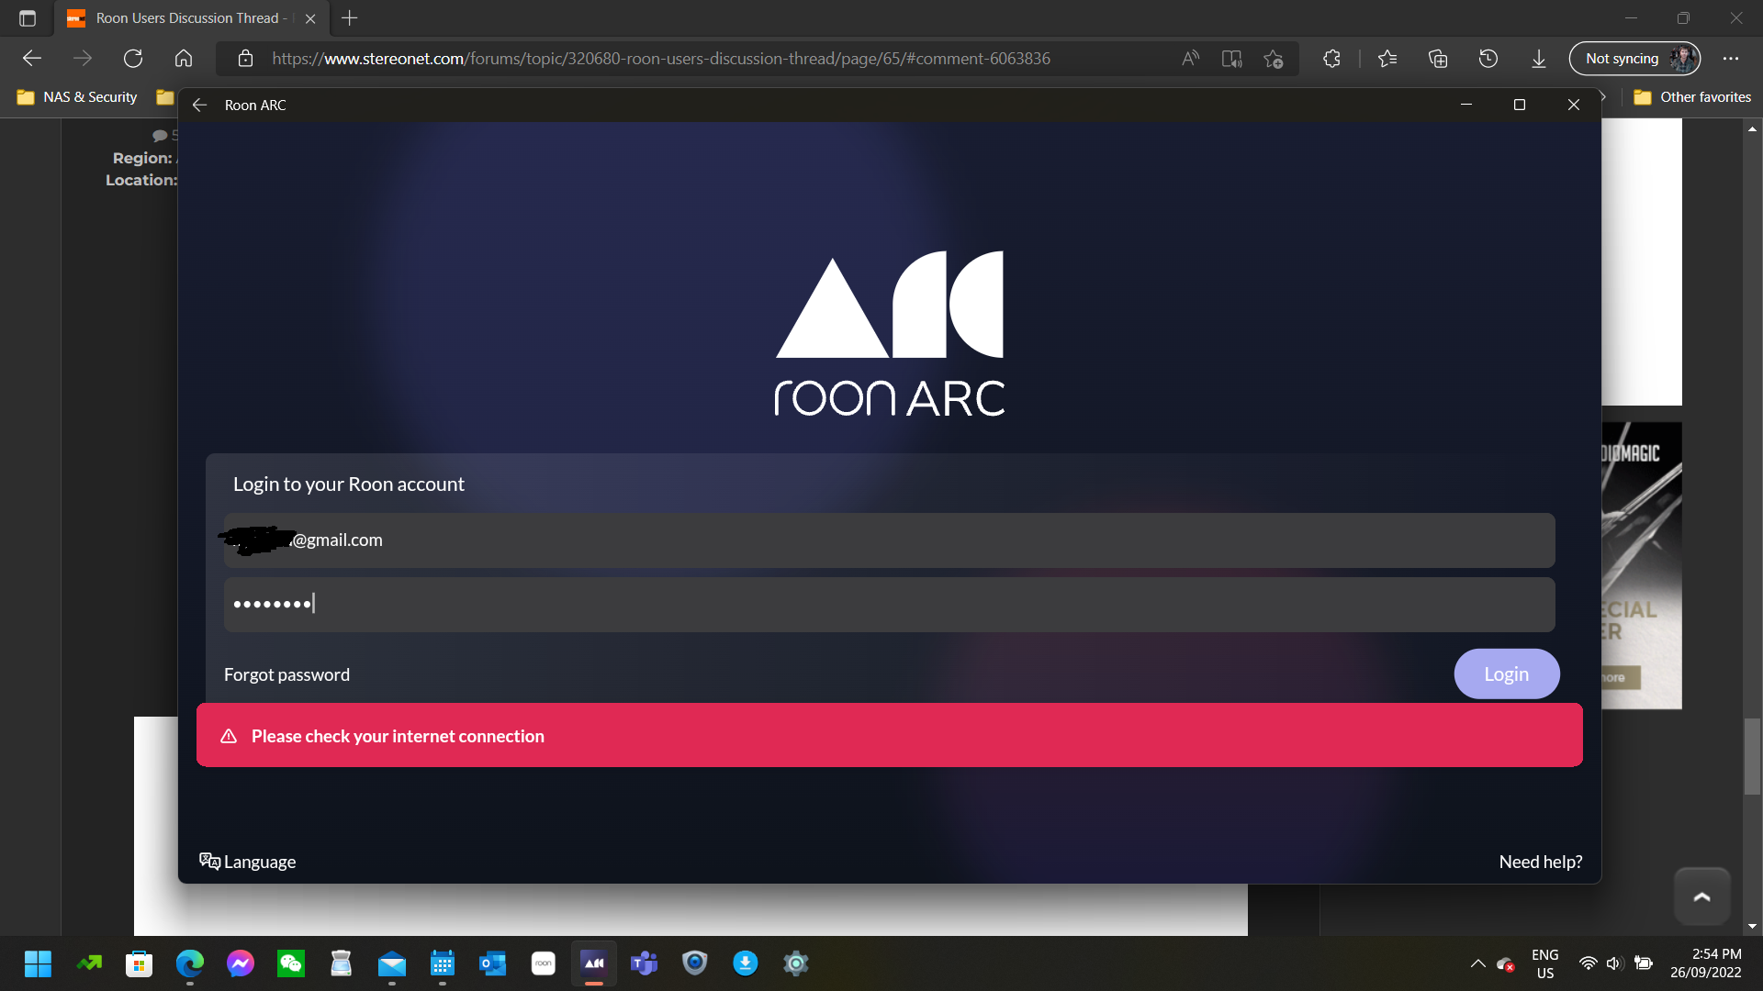Click the Not syncing profile button
1763x991 pixels.
[1635, 59]
